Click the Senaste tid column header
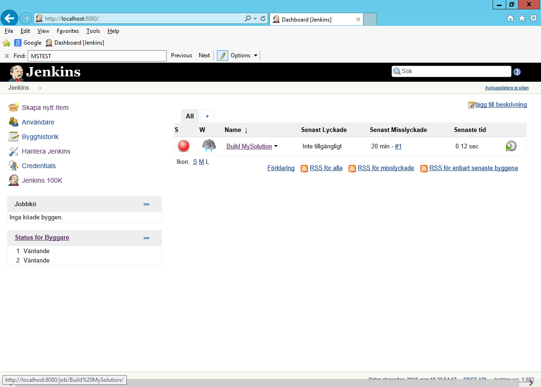This screenshot has width=541, height=387. 470,130
